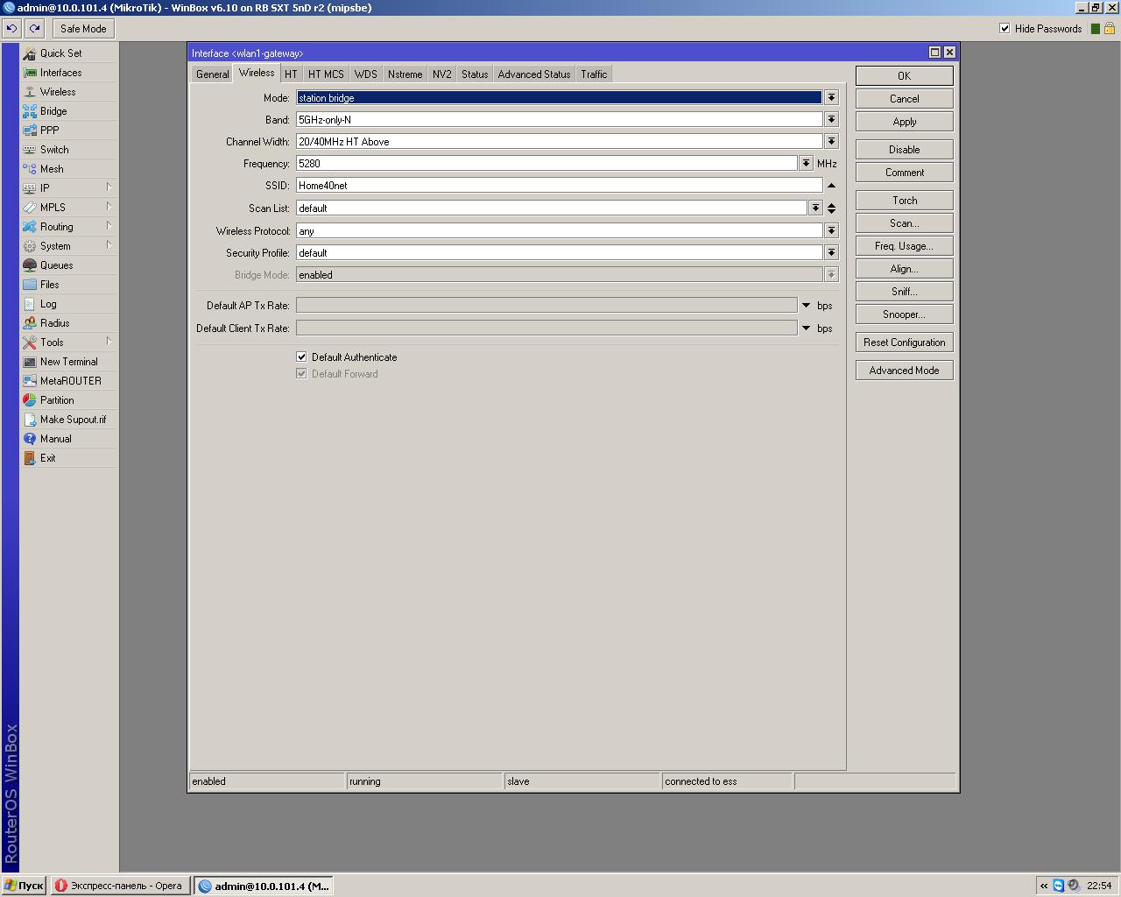The height and width of the screenshot is (897, 1121).
Task: Click the MetaROUTER icon
Action: (x=30, y=381)
